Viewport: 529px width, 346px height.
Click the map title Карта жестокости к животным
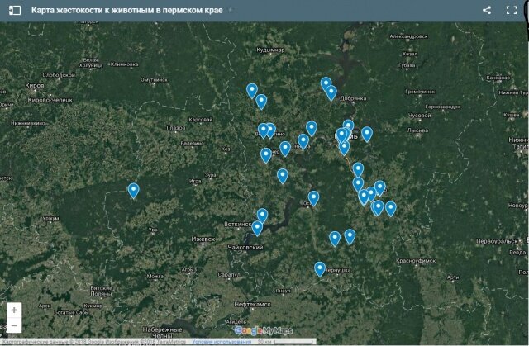(x=126, y=10)
